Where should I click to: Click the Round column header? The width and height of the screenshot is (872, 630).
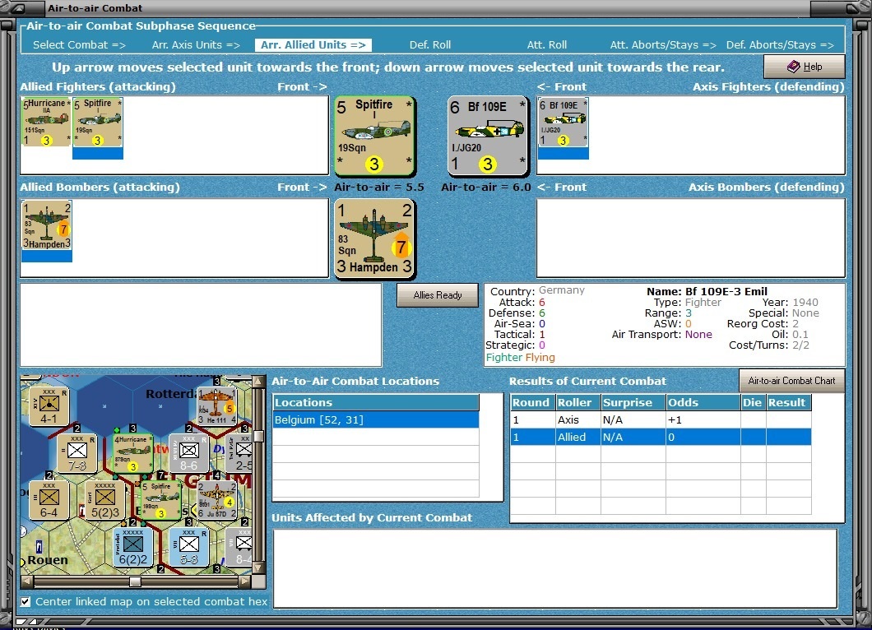point(532,402)
